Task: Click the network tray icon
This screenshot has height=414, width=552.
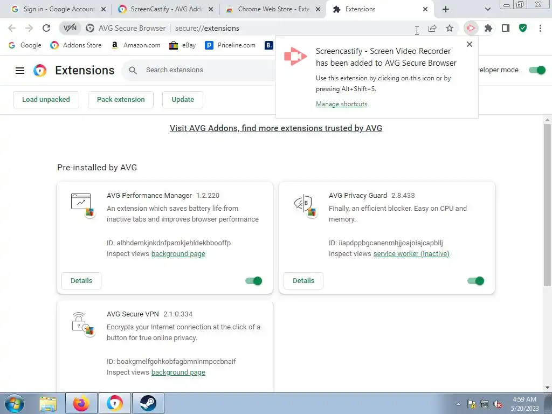Action: tap(485, 404)
